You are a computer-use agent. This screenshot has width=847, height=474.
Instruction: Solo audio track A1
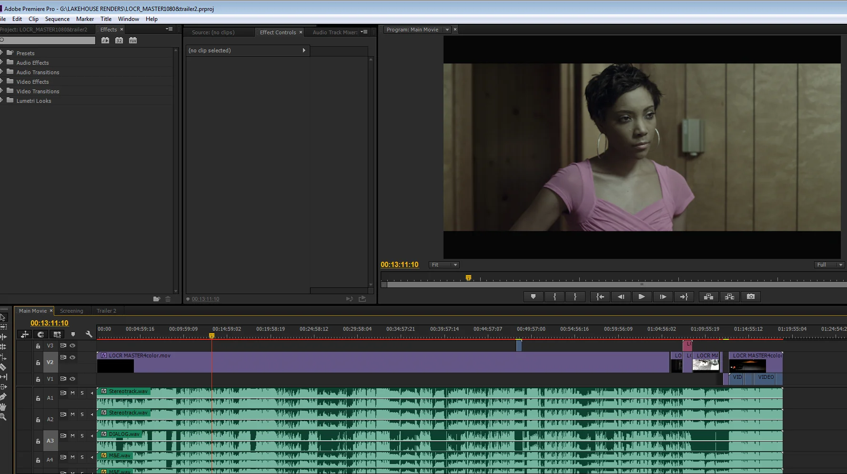tap(82, 393)
